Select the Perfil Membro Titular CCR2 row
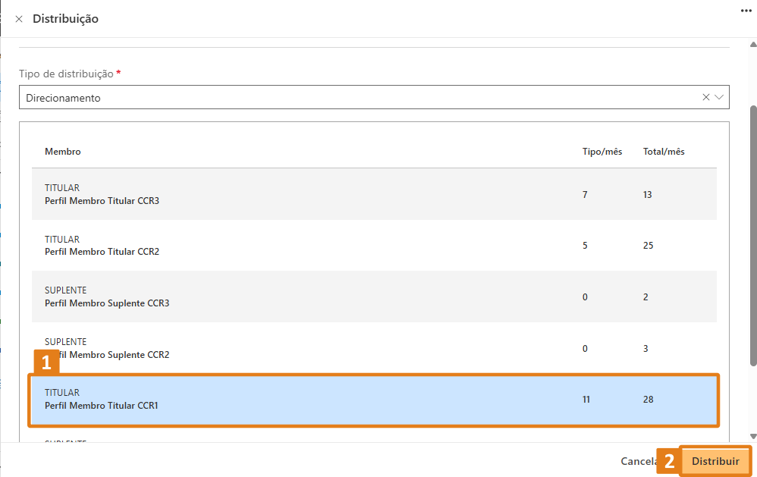The height and width of the screenshot is (477, 757). [x=374, y=246]
